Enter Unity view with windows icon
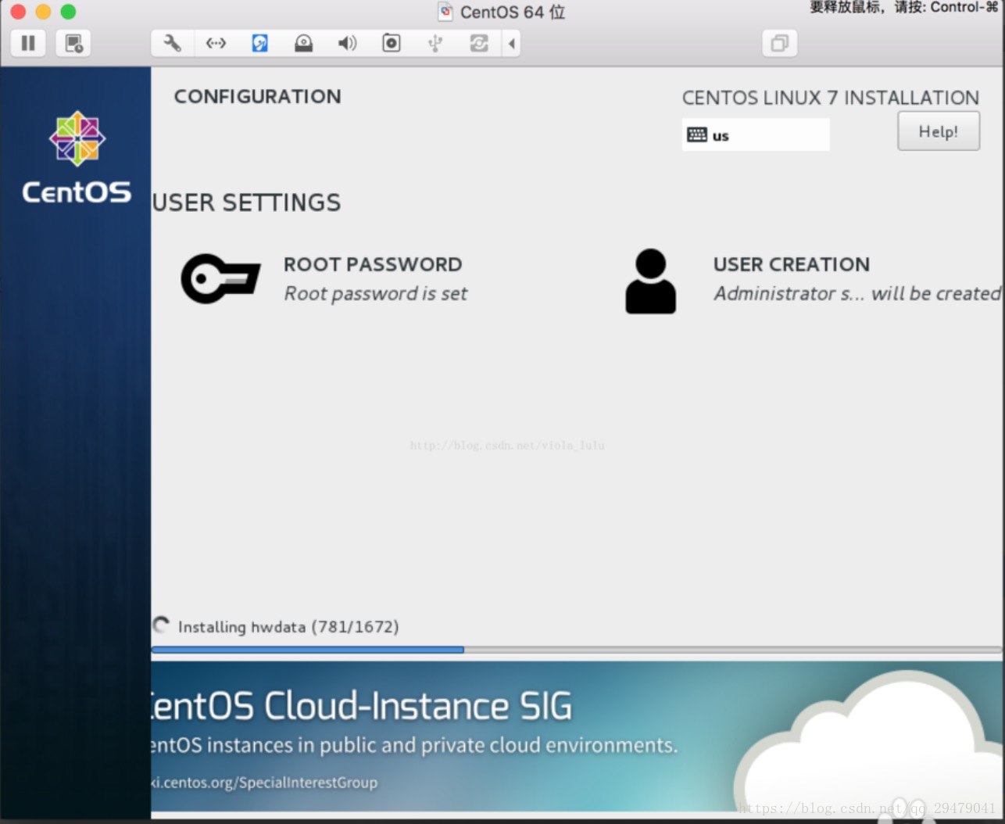This screenshot has width=1005, height=824. point(779,43)
